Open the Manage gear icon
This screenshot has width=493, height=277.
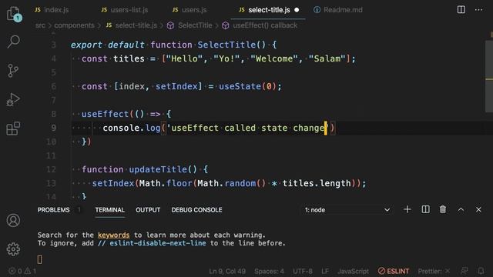tap(13, 249)
